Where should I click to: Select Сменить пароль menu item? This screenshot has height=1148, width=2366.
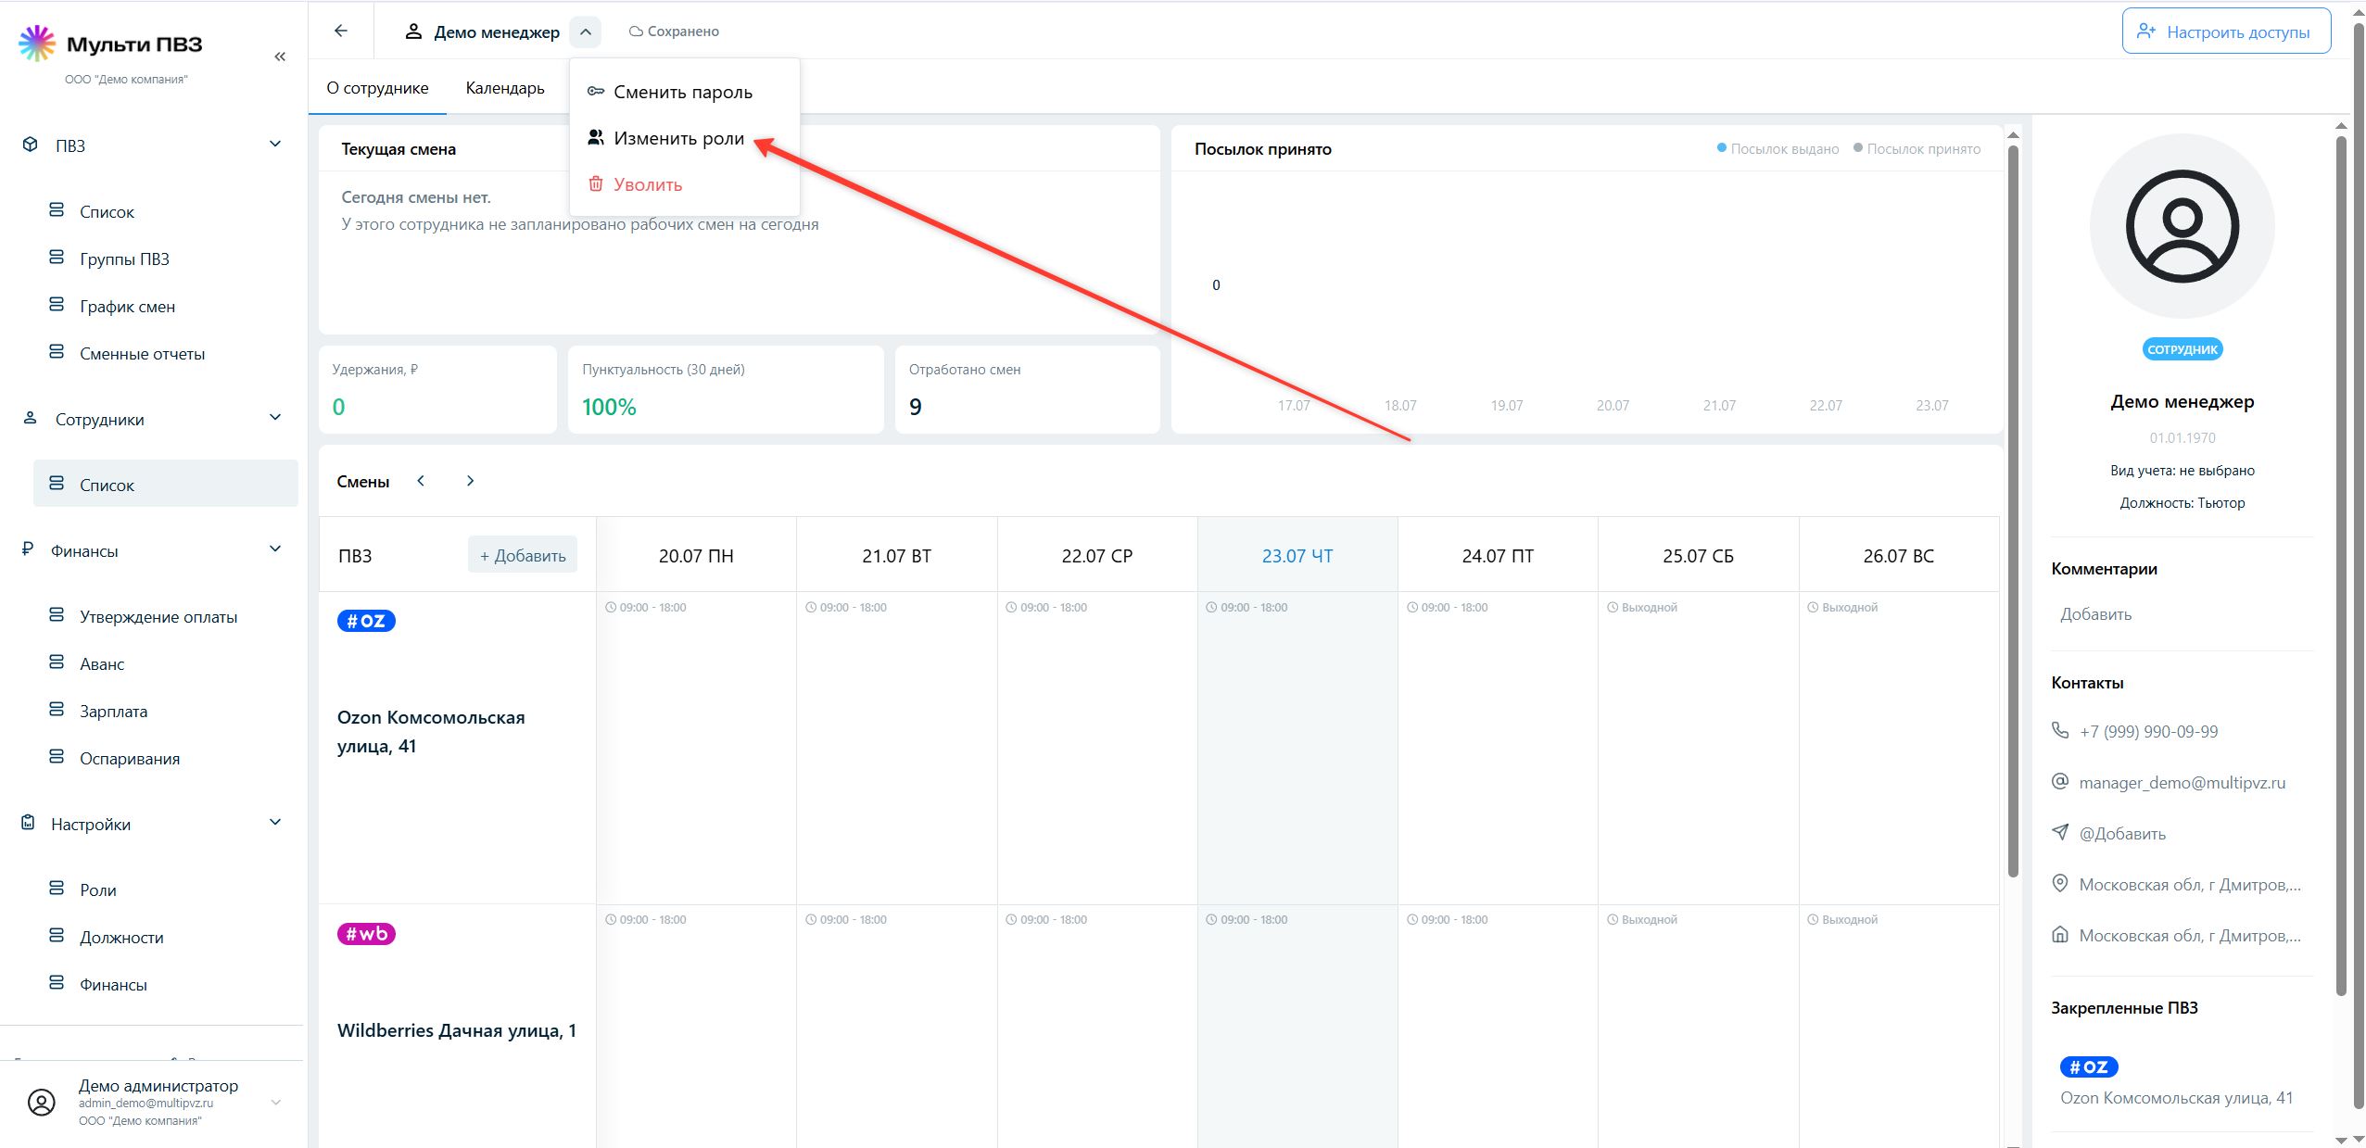coord(684,92)
